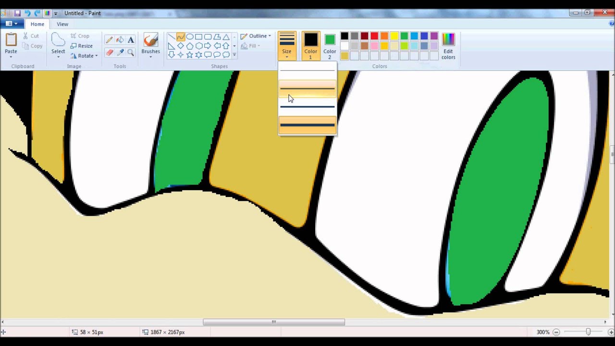Select the Eraser tool
This screenshot has width=615, height=346.
(109, 52)
